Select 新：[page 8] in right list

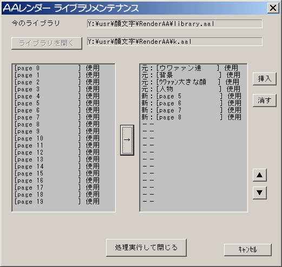tap(191, 117)
